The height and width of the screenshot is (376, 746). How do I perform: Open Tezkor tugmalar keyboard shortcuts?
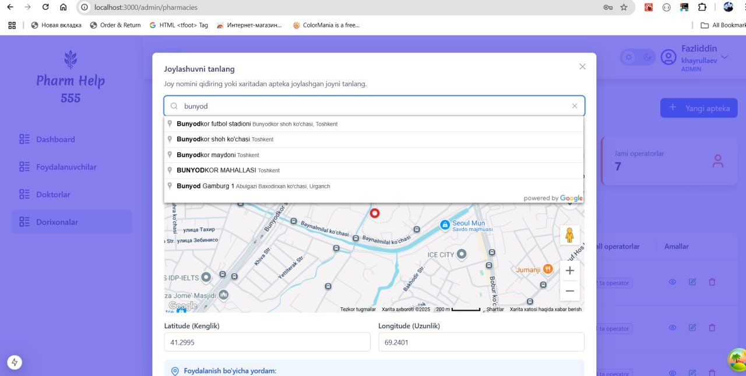(x=358, y=309)
